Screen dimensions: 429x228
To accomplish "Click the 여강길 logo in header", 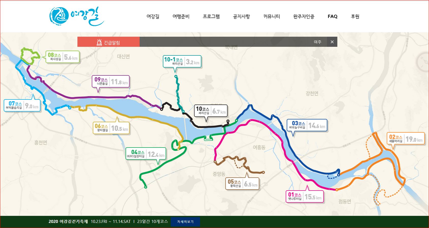I will (77, 16).
